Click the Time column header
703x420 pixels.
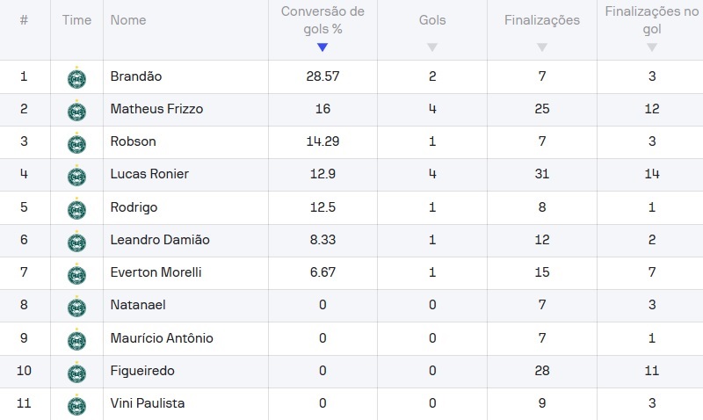coord(76,20)
